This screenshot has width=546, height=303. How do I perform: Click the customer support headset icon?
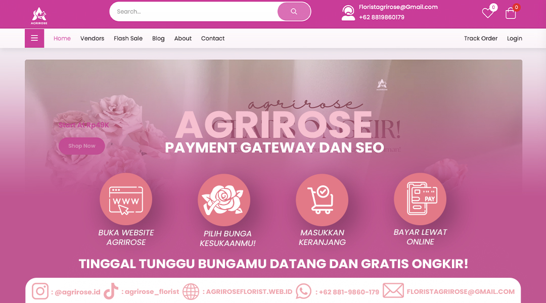pyautogui.click(x=348, y=13)
